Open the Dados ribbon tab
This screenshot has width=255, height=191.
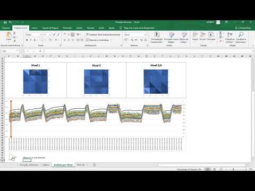[x=79, y=28]
